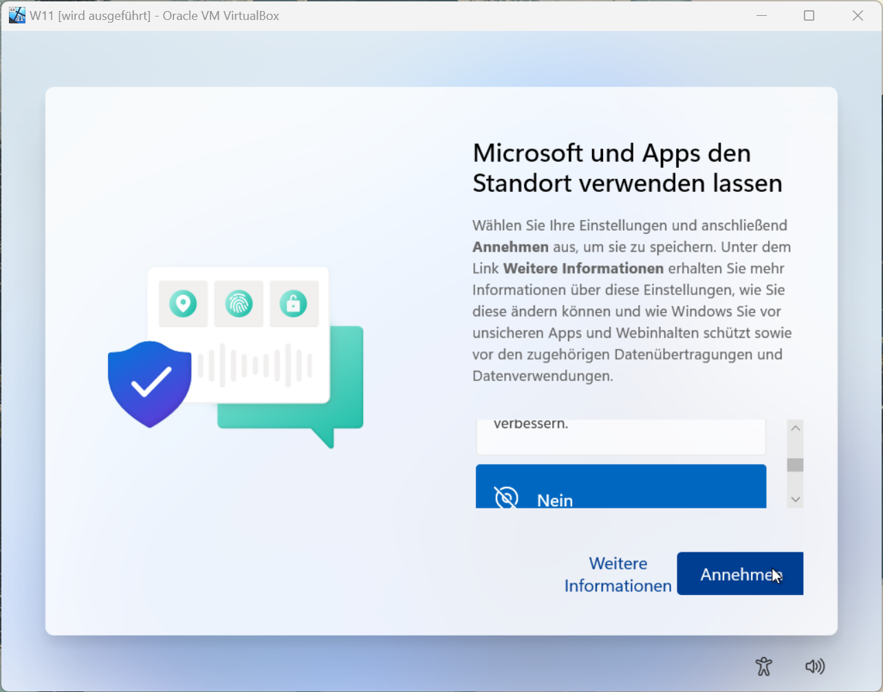Click the volume speaker icon
This screenshot has height=692, width=883.
pyautogui.click(x=815, y=666)
